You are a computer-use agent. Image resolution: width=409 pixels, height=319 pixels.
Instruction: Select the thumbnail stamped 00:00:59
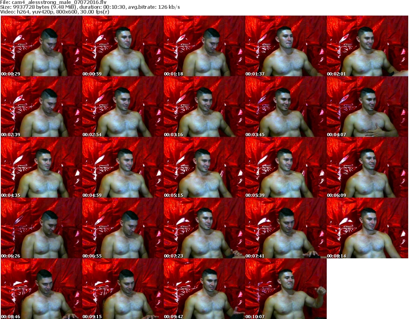[x=123, y=46]
